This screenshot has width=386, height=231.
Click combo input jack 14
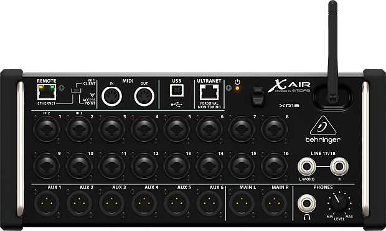tap(209, 166)
